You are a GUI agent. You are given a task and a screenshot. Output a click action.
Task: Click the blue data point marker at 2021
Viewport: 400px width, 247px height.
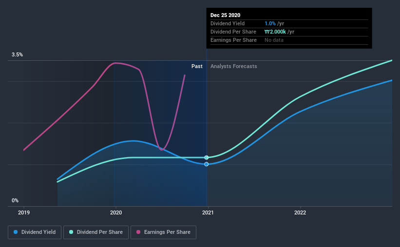[207, 164]
